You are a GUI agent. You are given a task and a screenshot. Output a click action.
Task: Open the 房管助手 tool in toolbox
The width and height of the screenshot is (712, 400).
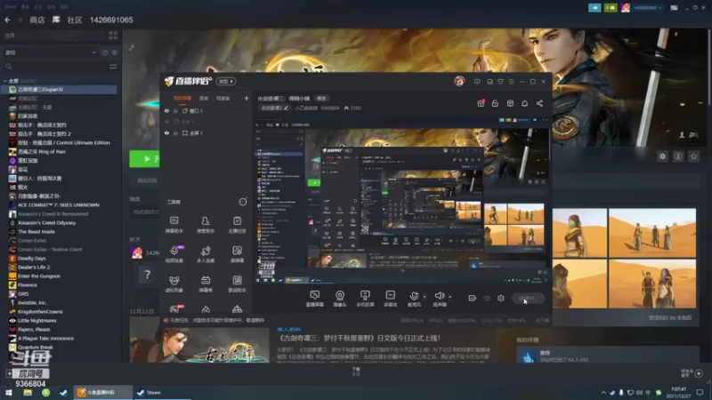click(x=206, y=225)
